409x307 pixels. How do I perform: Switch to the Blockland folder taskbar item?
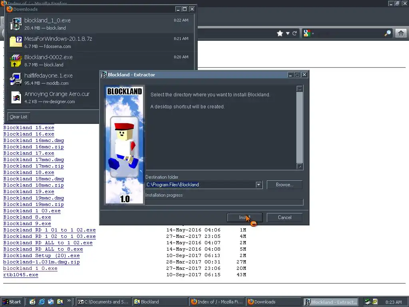pos(160,302)
